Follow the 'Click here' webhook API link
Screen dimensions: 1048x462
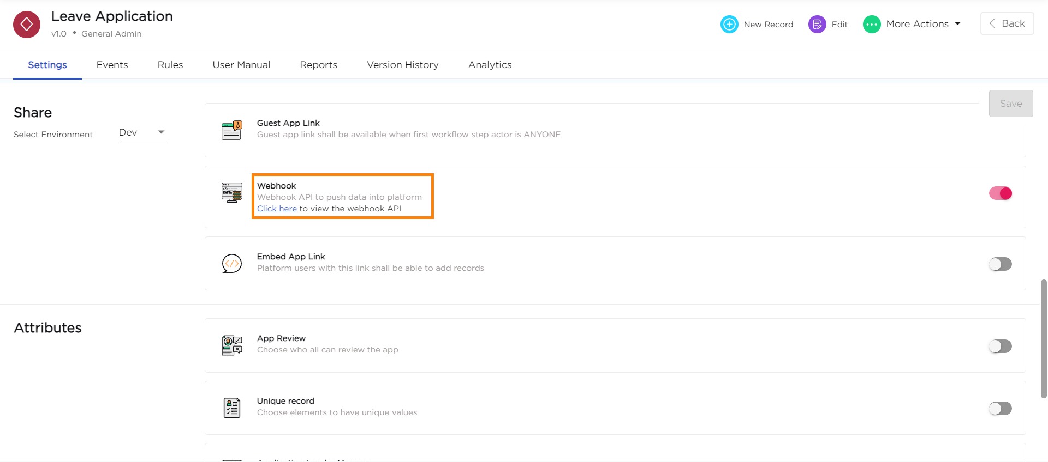pyautogui.click(x=277, y=209)
